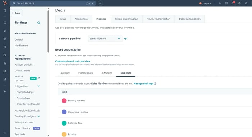The width and height of the screenshot is (252, 137).
Task: Open Marketplace Downloads
Action: (27, 110)
